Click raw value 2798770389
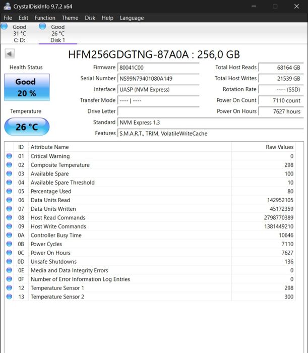This screenshot has height=353, width=308. click(279, 218)
